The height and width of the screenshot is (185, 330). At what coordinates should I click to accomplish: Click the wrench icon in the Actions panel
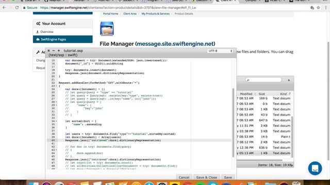click(x=38, y=52)
